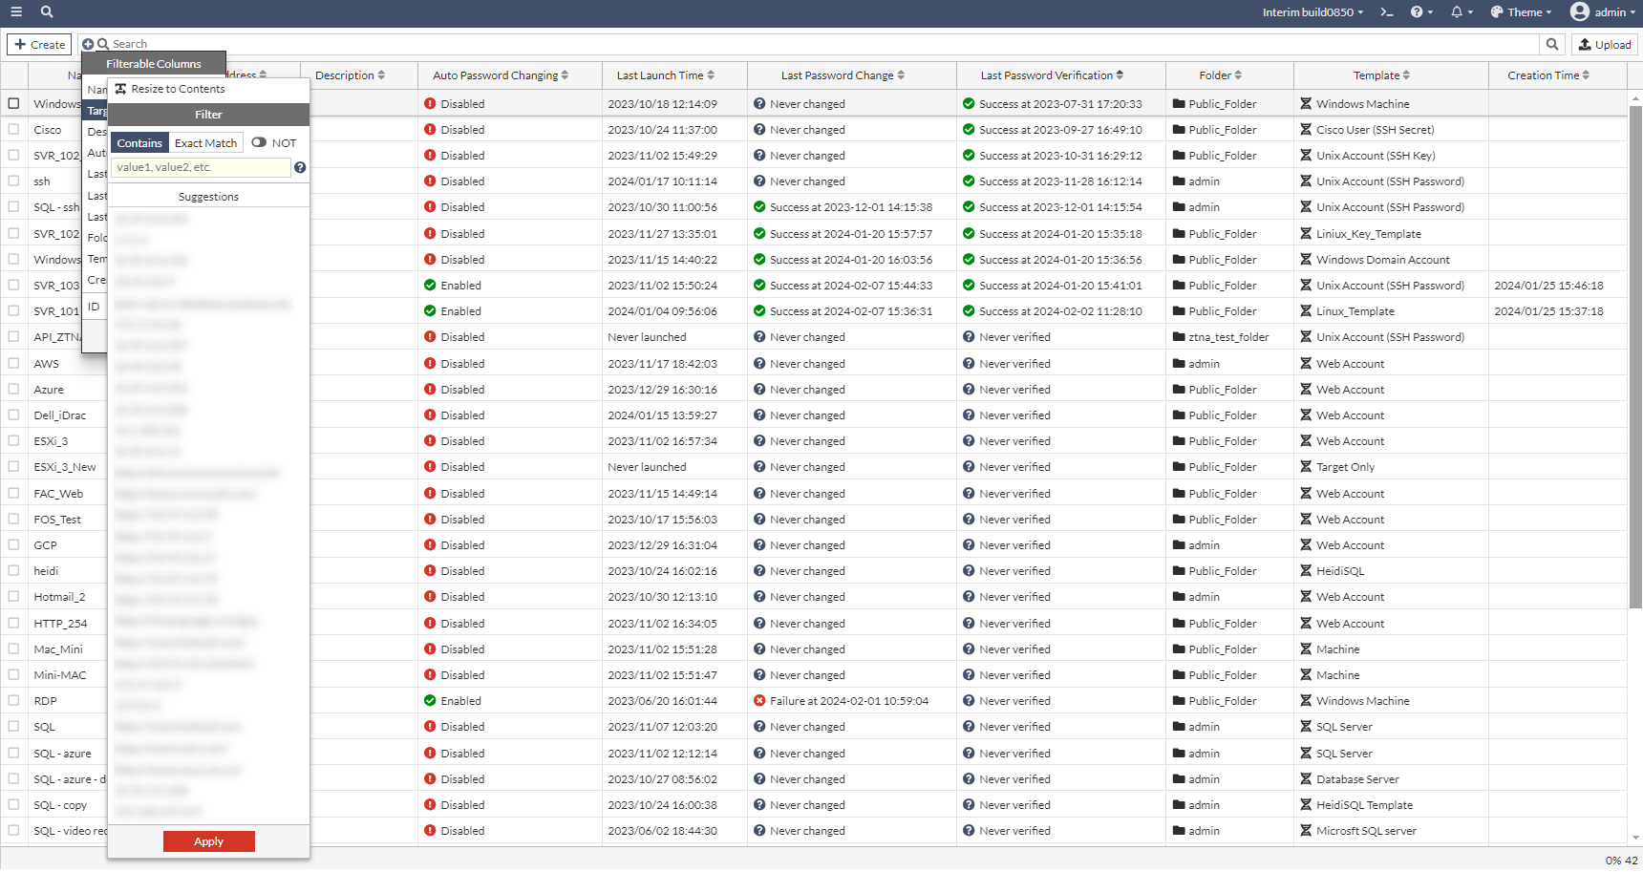Expand the help dropdown arrow

1430,12
